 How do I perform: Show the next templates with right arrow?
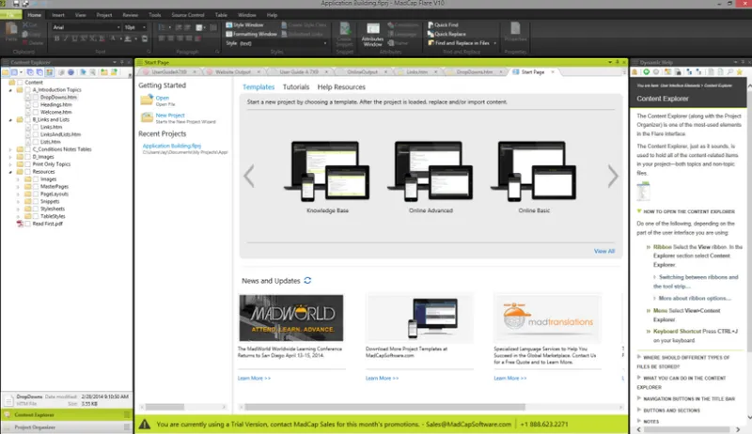click(613, 177)
